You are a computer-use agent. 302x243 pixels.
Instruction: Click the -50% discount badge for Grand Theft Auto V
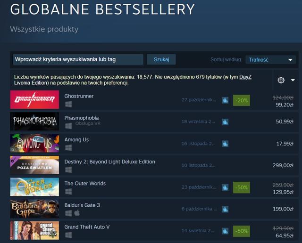(x=242, y=231)
